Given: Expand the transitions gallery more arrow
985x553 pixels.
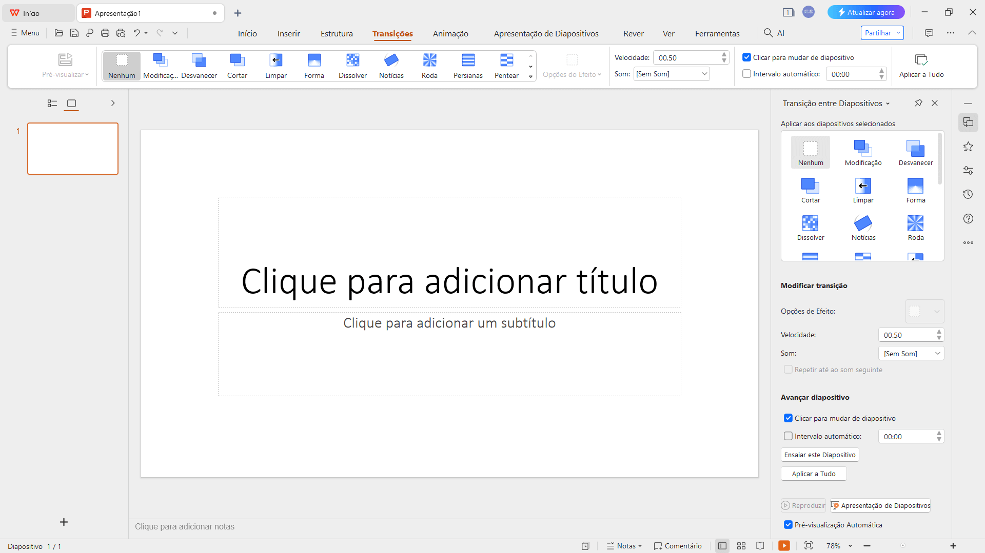Looking at the screenshot, I should pyautogui.click(x=530, y=76).
